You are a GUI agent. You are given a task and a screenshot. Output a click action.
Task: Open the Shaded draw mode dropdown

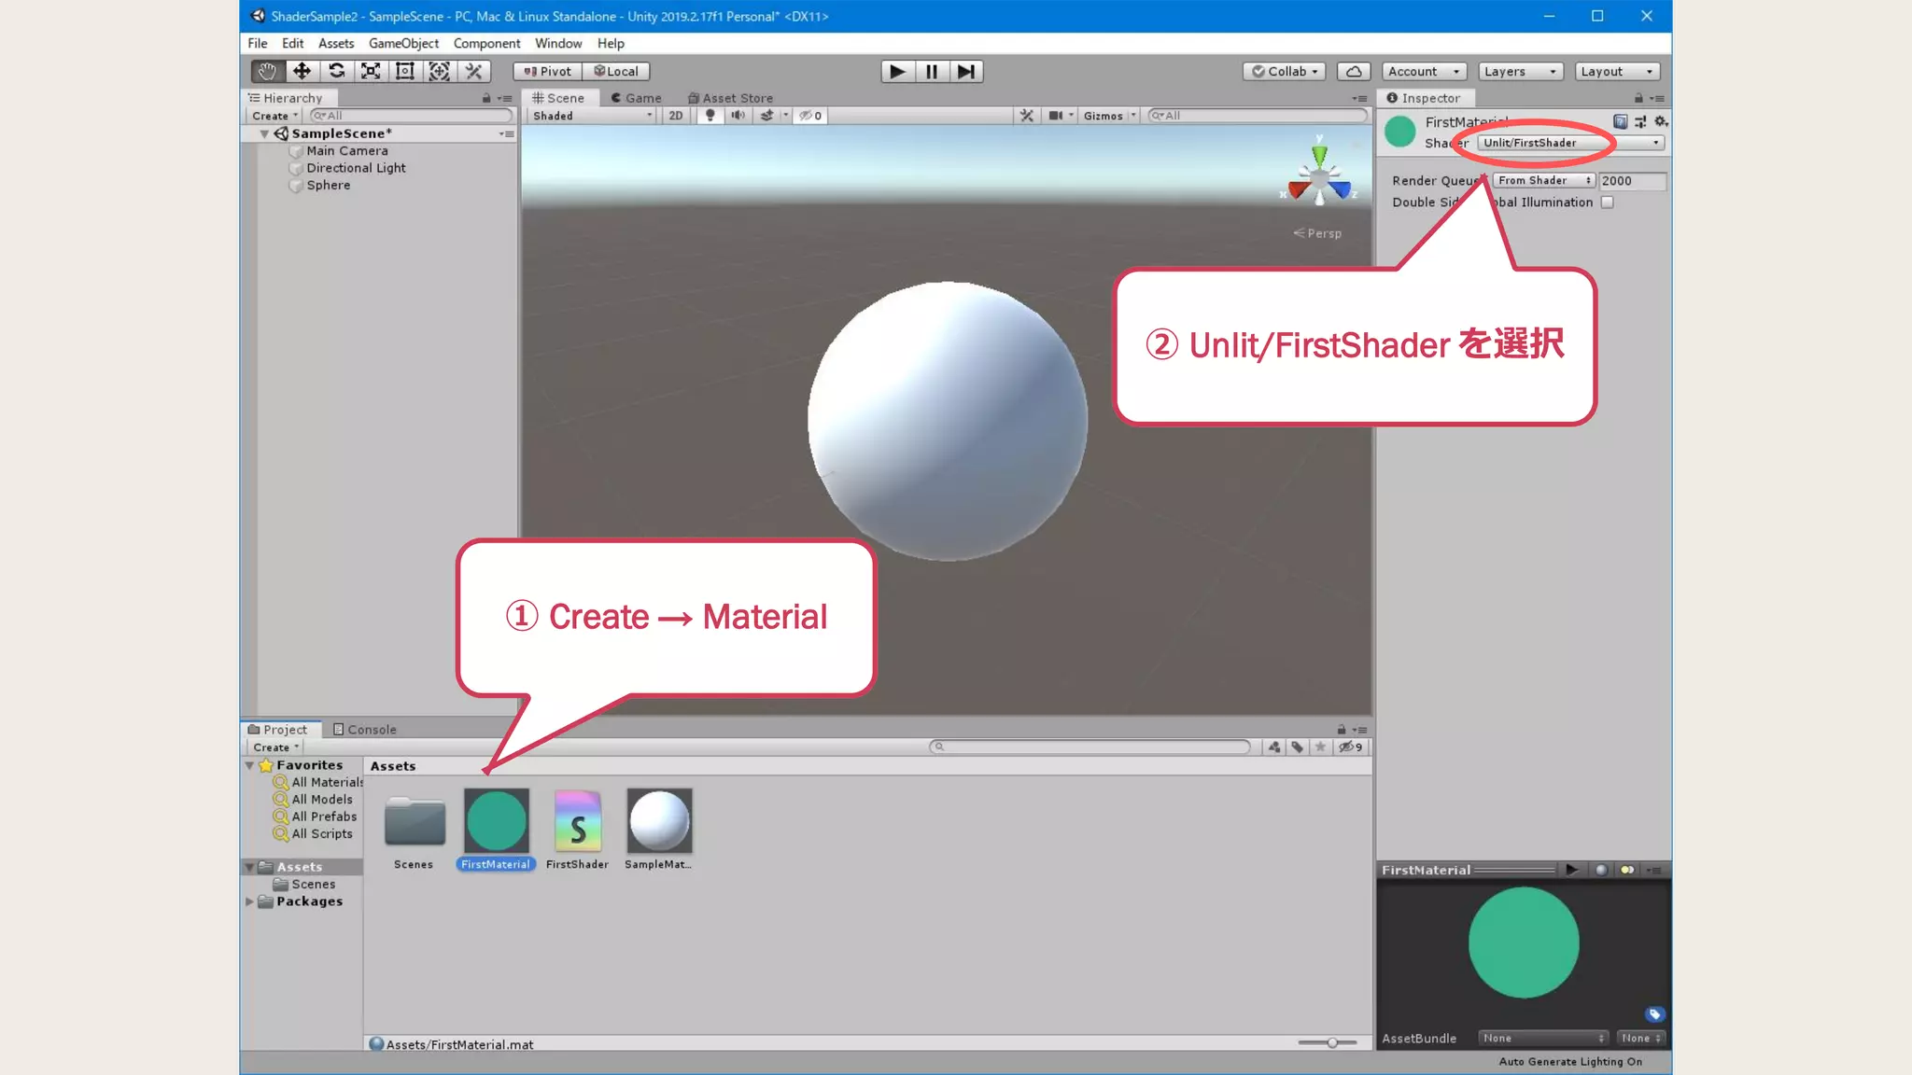click(592, 116)
